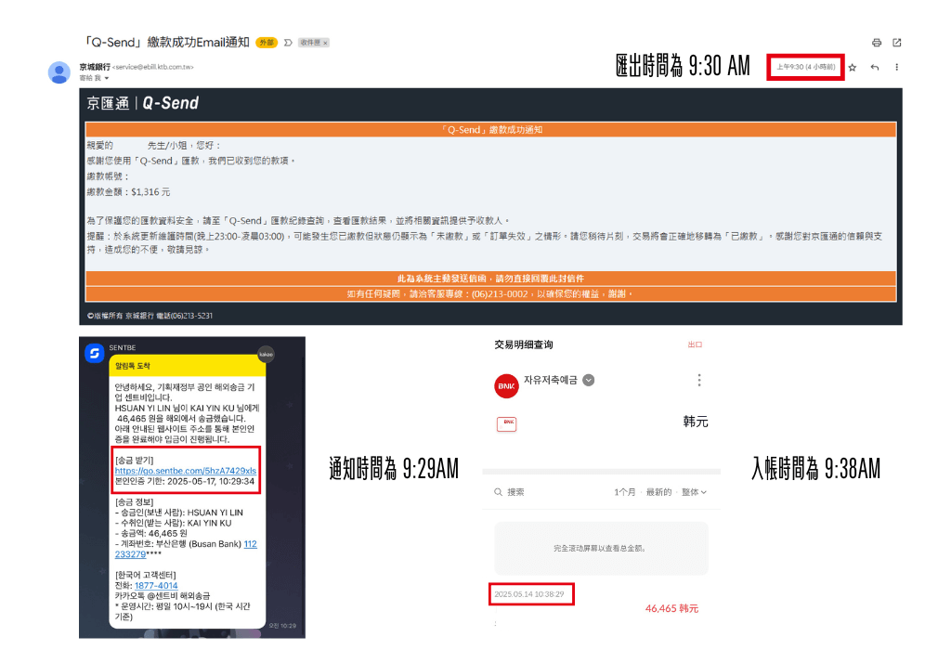Star the 京城銀行 email
The width and height of the screenshot is (951, 650).
pyautogui.click(x=853, y=67)
